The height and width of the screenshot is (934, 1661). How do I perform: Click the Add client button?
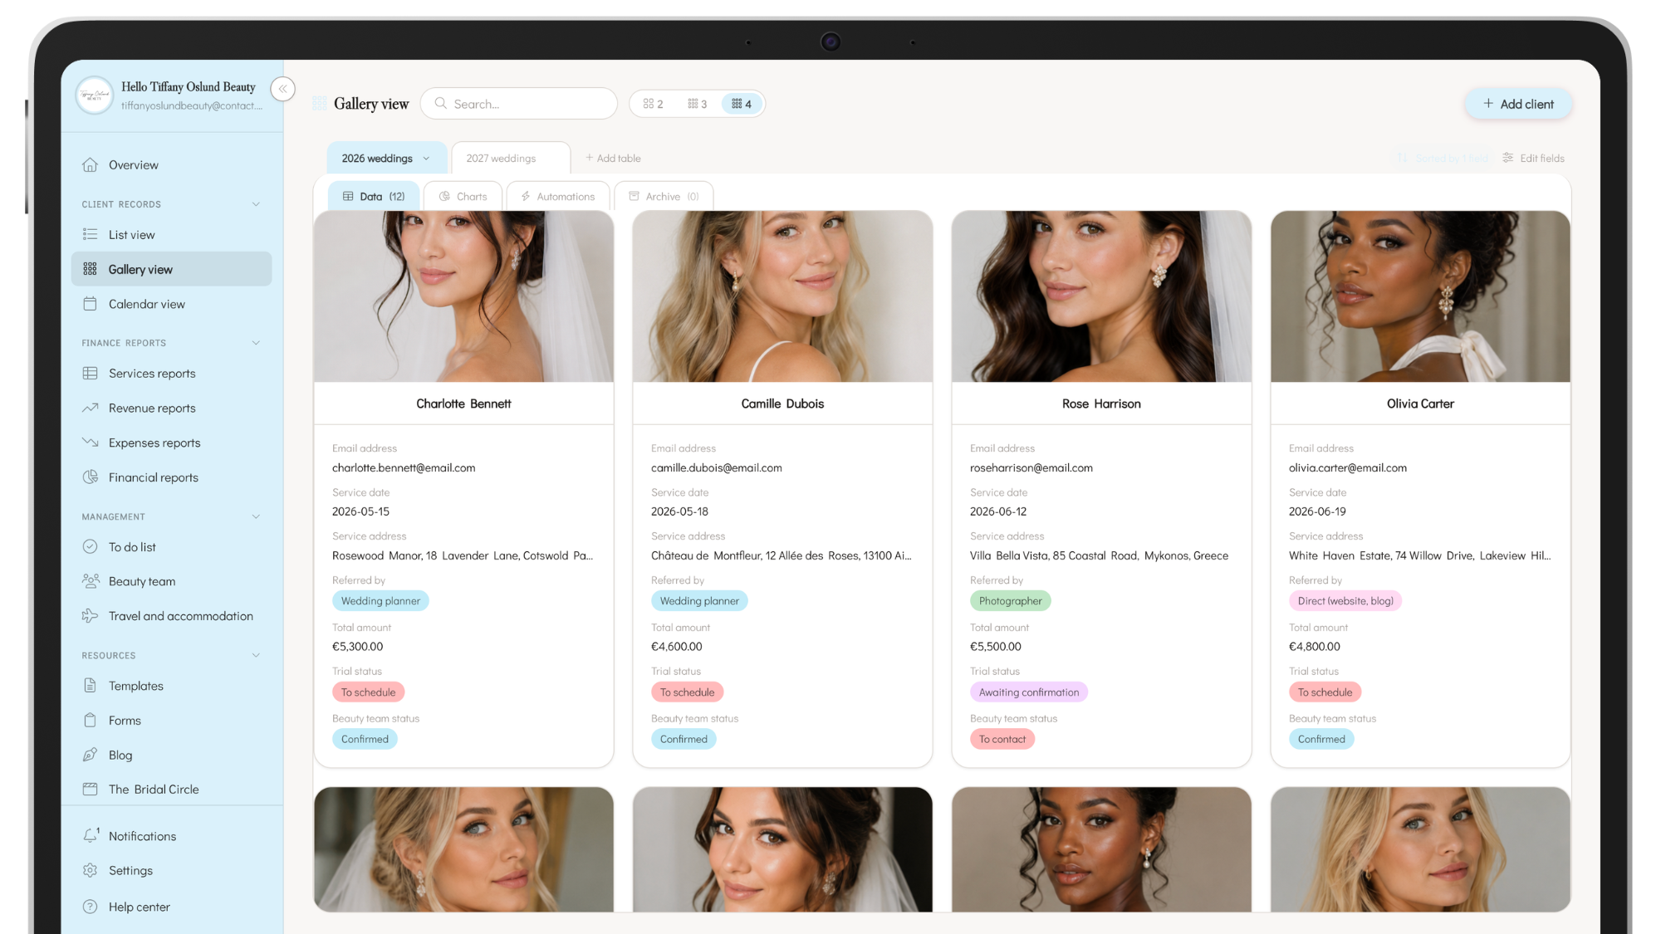click(1518, 104)
